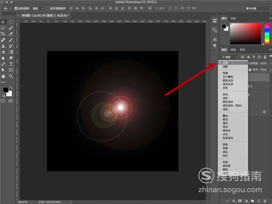272x204 pixels.
Task: Select the Hand tool
Action: (3, 76)
